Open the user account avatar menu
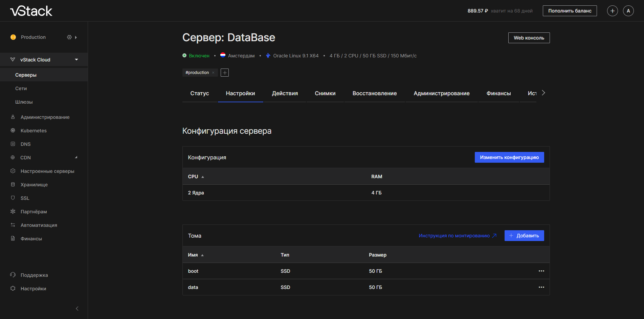This screenshot has height=319, width=644. (x=628, y=11)
